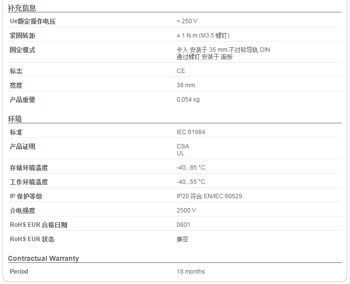Select the 固定模式 label

click(22, 50)
